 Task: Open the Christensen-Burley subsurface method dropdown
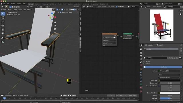click(169, 78)
